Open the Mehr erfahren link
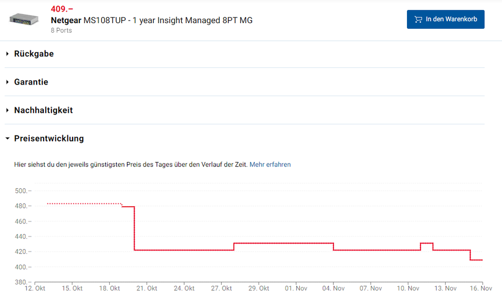Image resolution: width=502 pixels, height=308 pixels. [270, 165]
